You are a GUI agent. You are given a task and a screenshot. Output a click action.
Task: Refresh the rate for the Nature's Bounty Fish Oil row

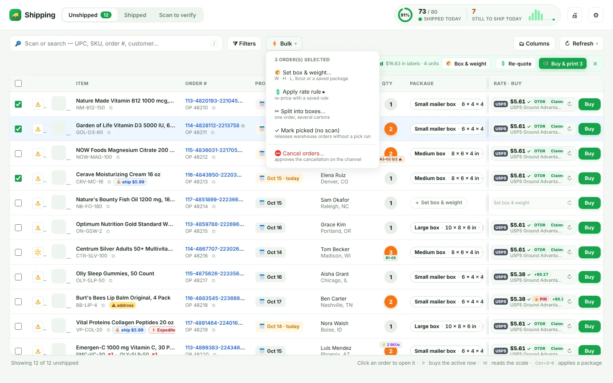coord(570,203)
